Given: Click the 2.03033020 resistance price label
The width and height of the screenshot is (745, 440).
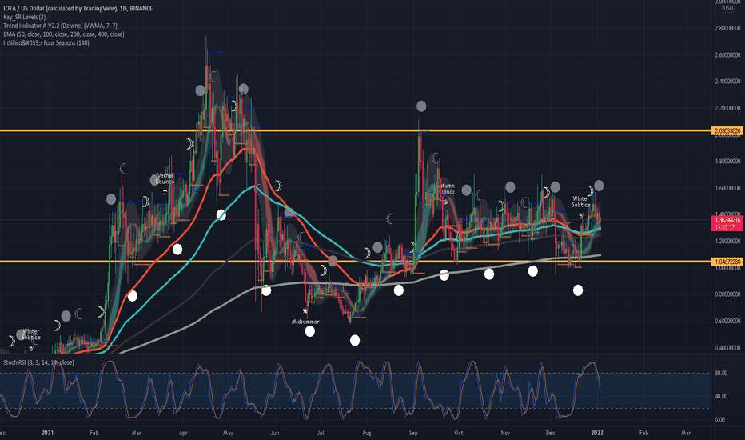Looking at the screenshot, I should pos(727,130).
